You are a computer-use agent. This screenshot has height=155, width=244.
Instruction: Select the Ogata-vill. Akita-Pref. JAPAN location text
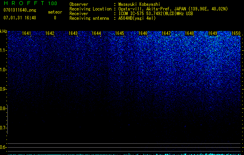(173, 9)
